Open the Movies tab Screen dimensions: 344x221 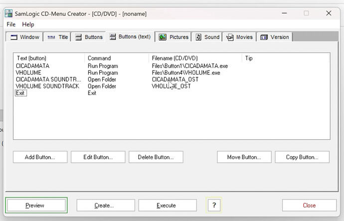click(239, 37)
